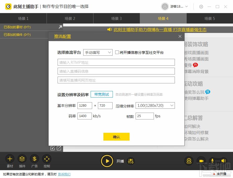Open the 压缩分辨率 compression resolution dropdown
Image resolution: width=233 pixels, height=178 pixels.
click(155, 106)
